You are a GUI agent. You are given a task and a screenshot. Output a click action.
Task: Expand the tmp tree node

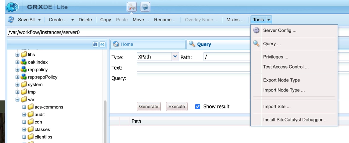(17, 92)
